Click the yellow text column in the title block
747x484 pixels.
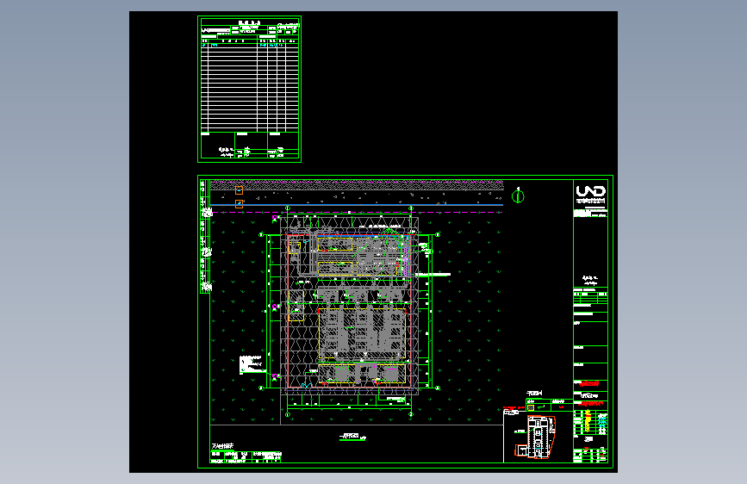[588, 422]
